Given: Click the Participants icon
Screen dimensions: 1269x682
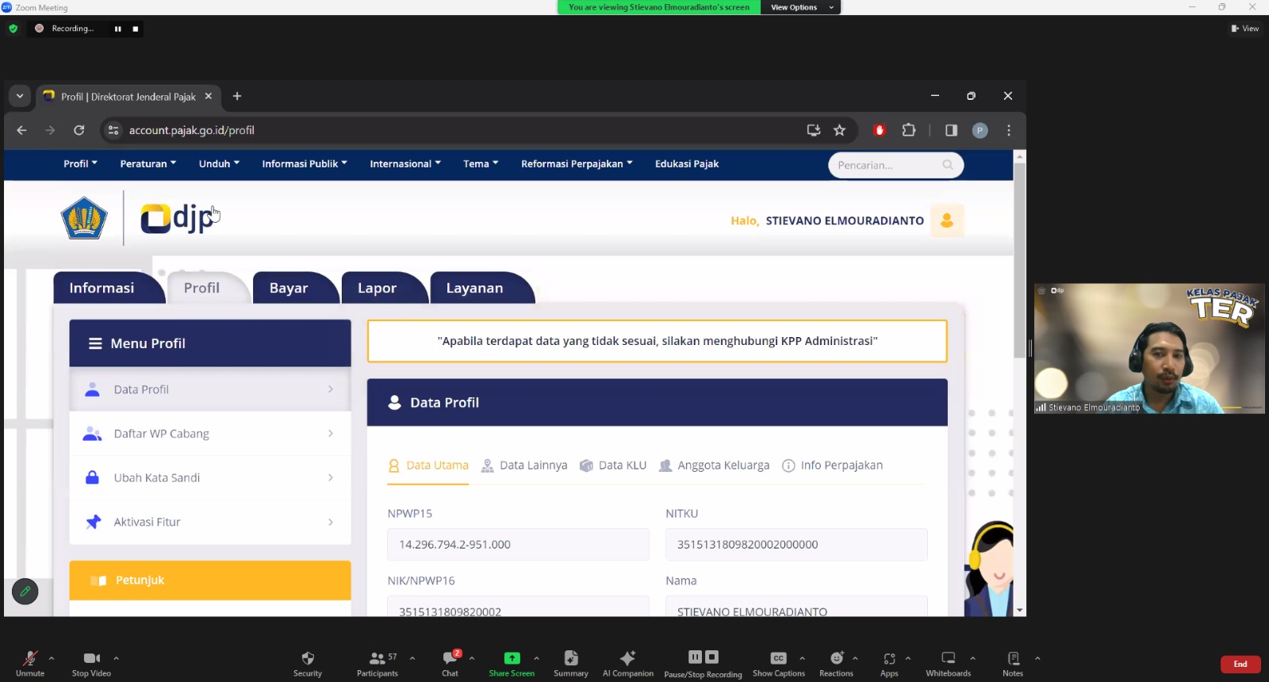Looking at the screenshot, I should click(x=377, y=662).
